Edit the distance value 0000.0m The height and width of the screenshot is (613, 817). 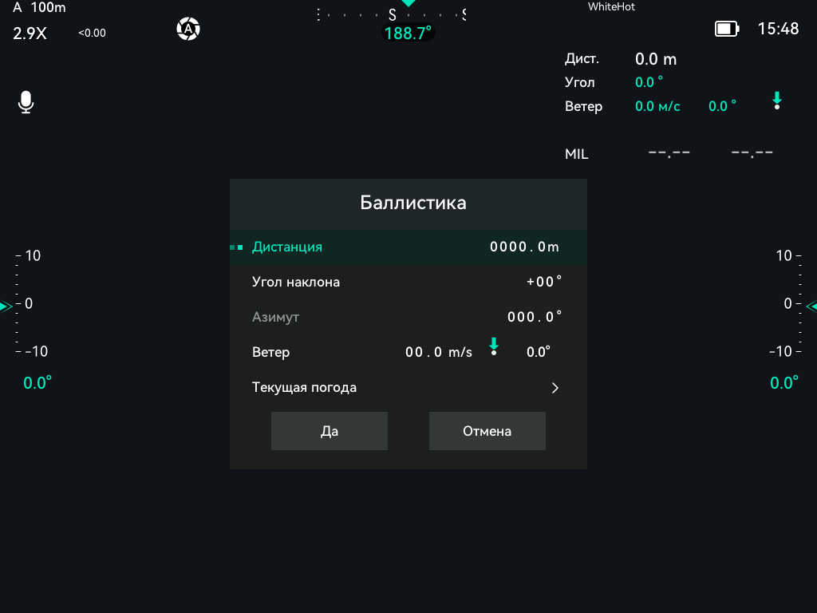tap(524, 247)
